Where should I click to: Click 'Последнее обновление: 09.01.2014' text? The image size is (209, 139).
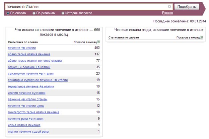coord(180,21)
